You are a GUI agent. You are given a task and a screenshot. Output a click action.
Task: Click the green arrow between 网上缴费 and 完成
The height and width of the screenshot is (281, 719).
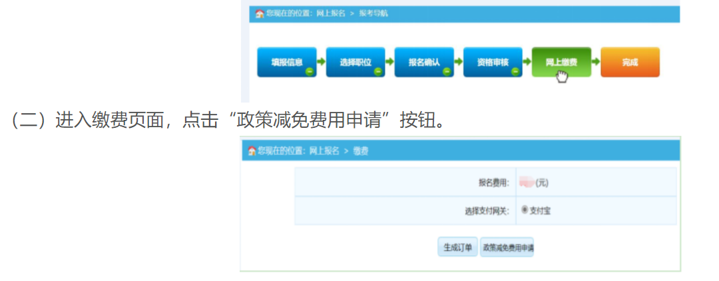pyautogui.click(x=595, y=61)
